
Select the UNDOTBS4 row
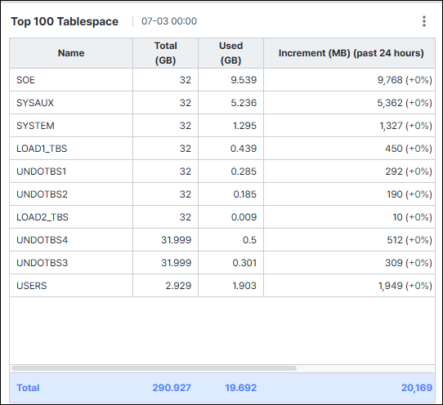coord(222,240)
